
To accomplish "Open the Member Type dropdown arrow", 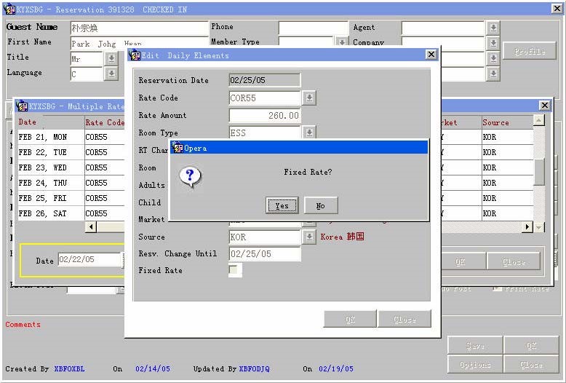I will [341, 42].
